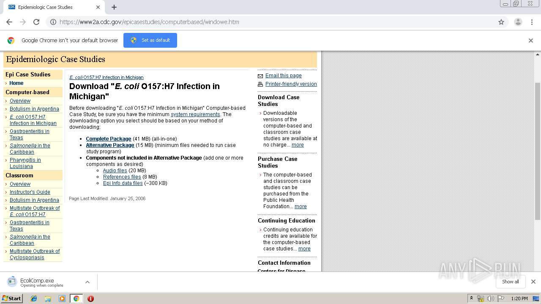Click the volume speaker tray icon
Screen dimensions: 541x304
pyautogui.click(x=491, y=299)
